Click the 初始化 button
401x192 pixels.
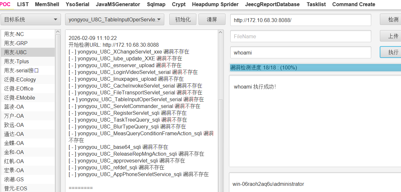(x=183, y=19)
